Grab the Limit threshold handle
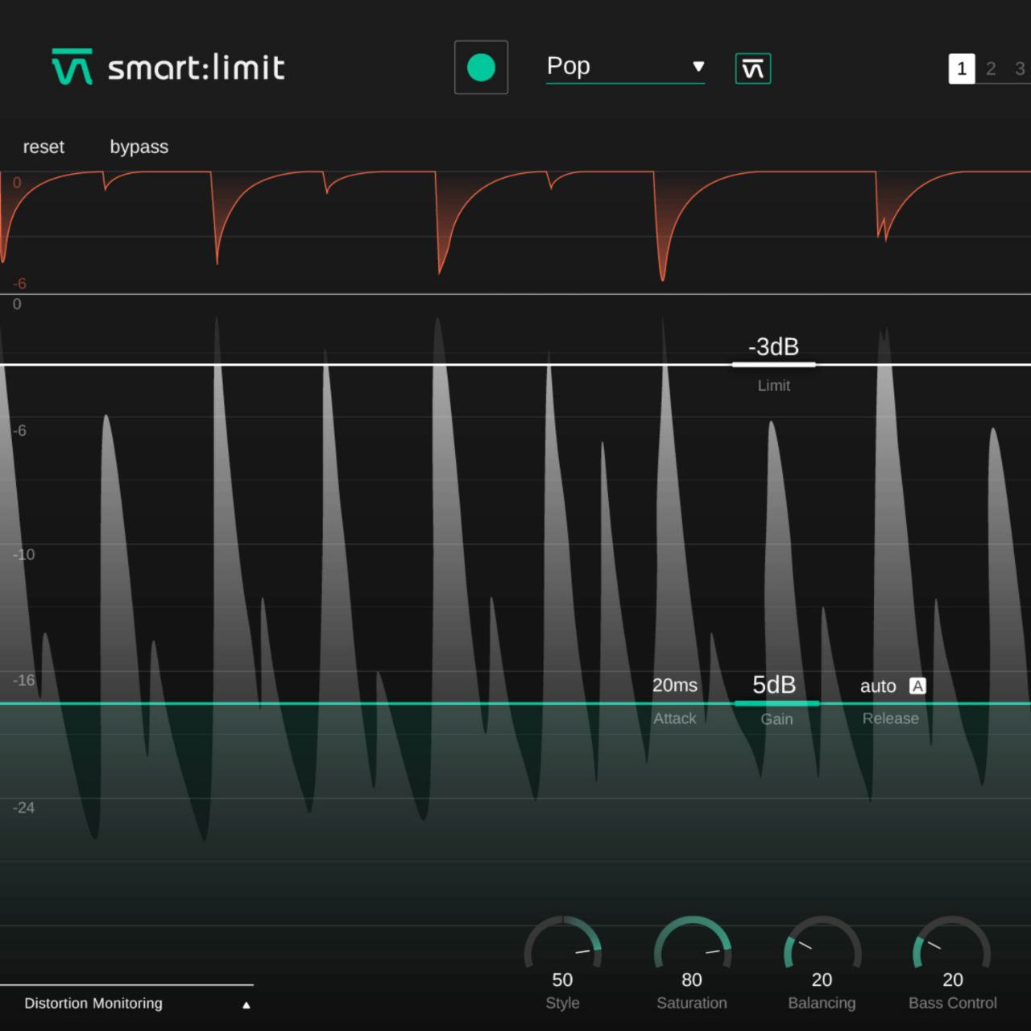The width and height of the screenshot is (1031, 1031). 773,365
